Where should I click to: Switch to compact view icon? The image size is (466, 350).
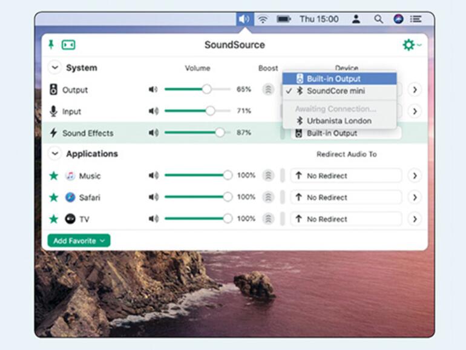(x=68, y=45)
